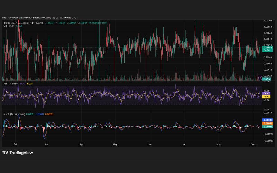Open the Vol · USDT indicator legend

9,26
